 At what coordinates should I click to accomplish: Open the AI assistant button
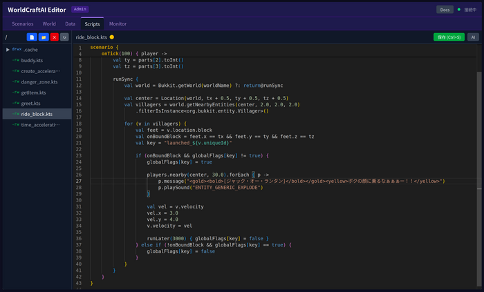pyautogui.click(x=473, y=37)
